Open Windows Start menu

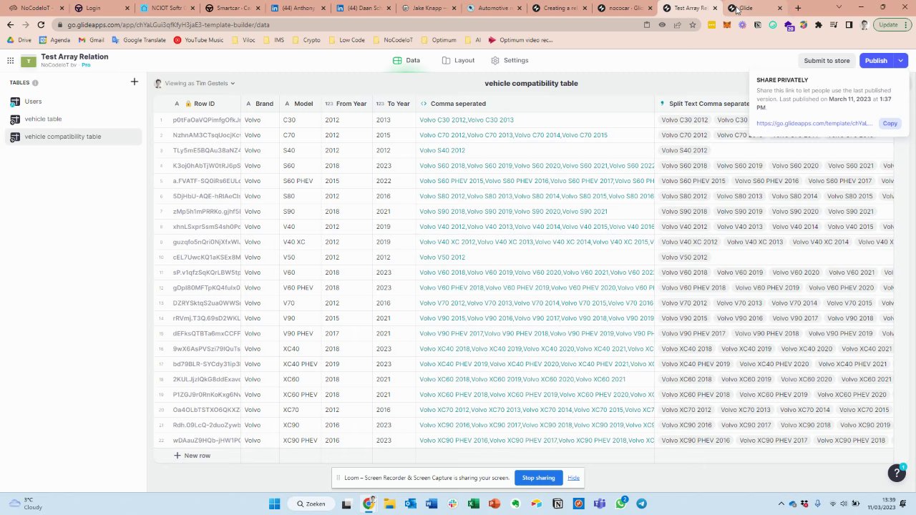(x=274, y=504)
